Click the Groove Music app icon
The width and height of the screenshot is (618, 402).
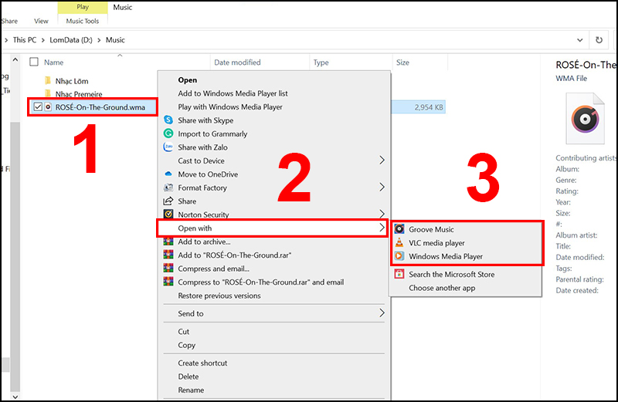[399, 228]
